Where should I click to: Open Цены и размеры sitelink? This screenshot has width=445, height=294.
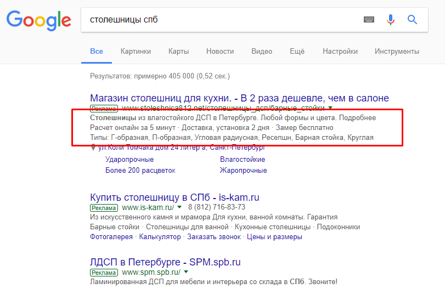click(x=274, y=236)
